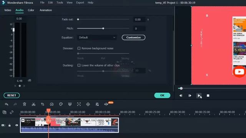The height and width of the screenshot is (138, 246).
Task: Open the File menu
Action: pos(42,3)
